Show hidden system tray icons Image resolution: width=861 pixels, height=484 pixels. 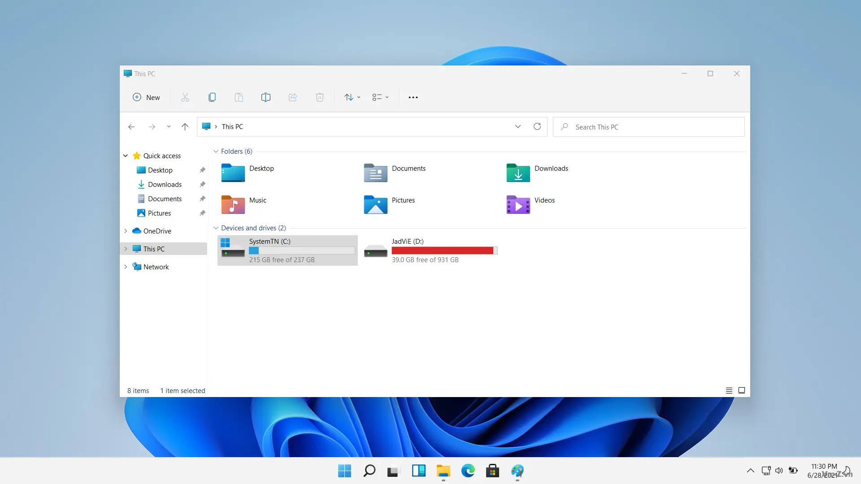pos(751,471)
